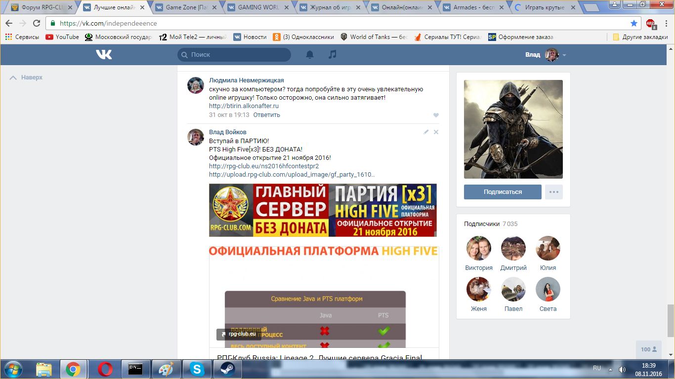
Task: Open Skype from the taskbar
Action: tap(197, 369)
